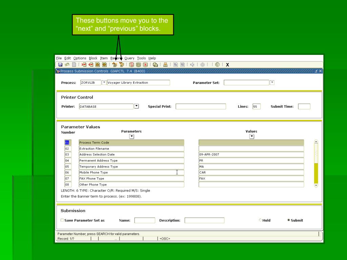Select the Hold radio button
The image size is (347, 260).
tap(260, 220)
